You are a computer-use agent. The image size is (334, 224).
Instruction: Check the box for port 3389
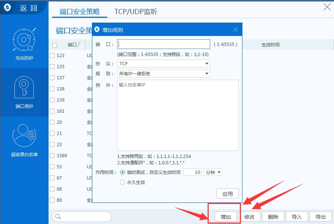pos(52,155)
